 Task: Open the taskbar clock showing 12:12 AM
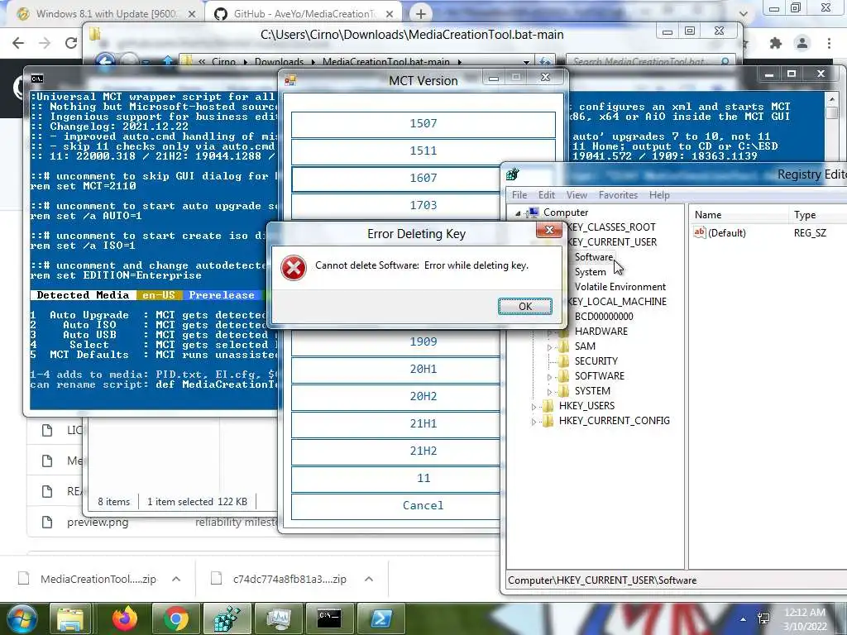tap(805, 619)
